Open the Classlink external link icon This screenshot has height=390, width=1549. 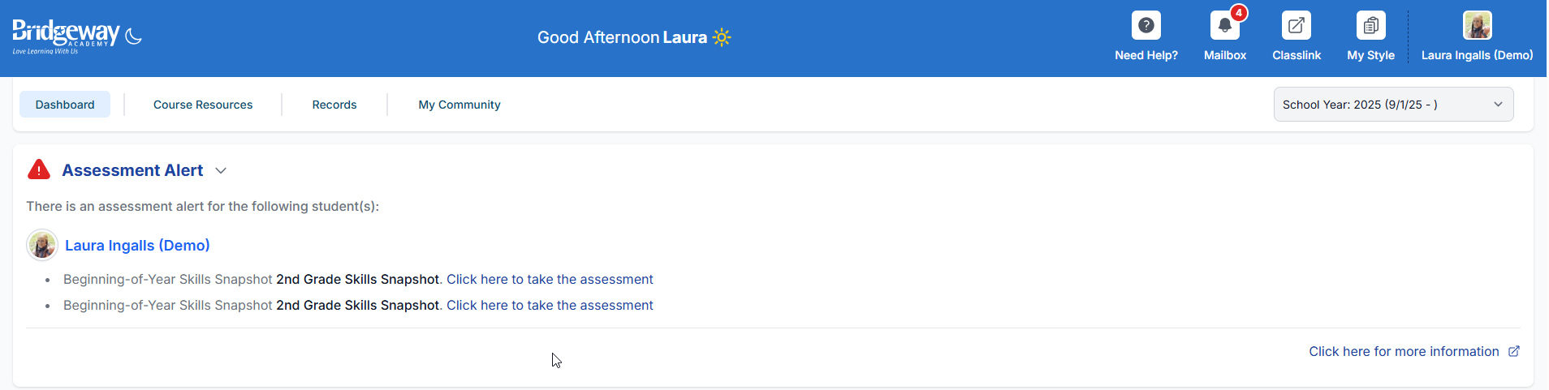[1296, 25]
